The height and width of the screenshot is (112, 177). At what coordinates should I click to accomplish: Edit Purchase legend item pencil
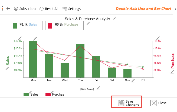point(52,92)
